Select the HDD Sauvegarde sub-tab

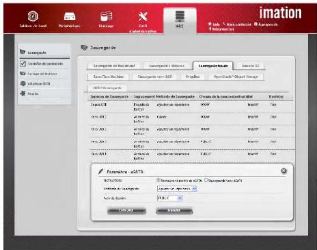click(107, 88)
